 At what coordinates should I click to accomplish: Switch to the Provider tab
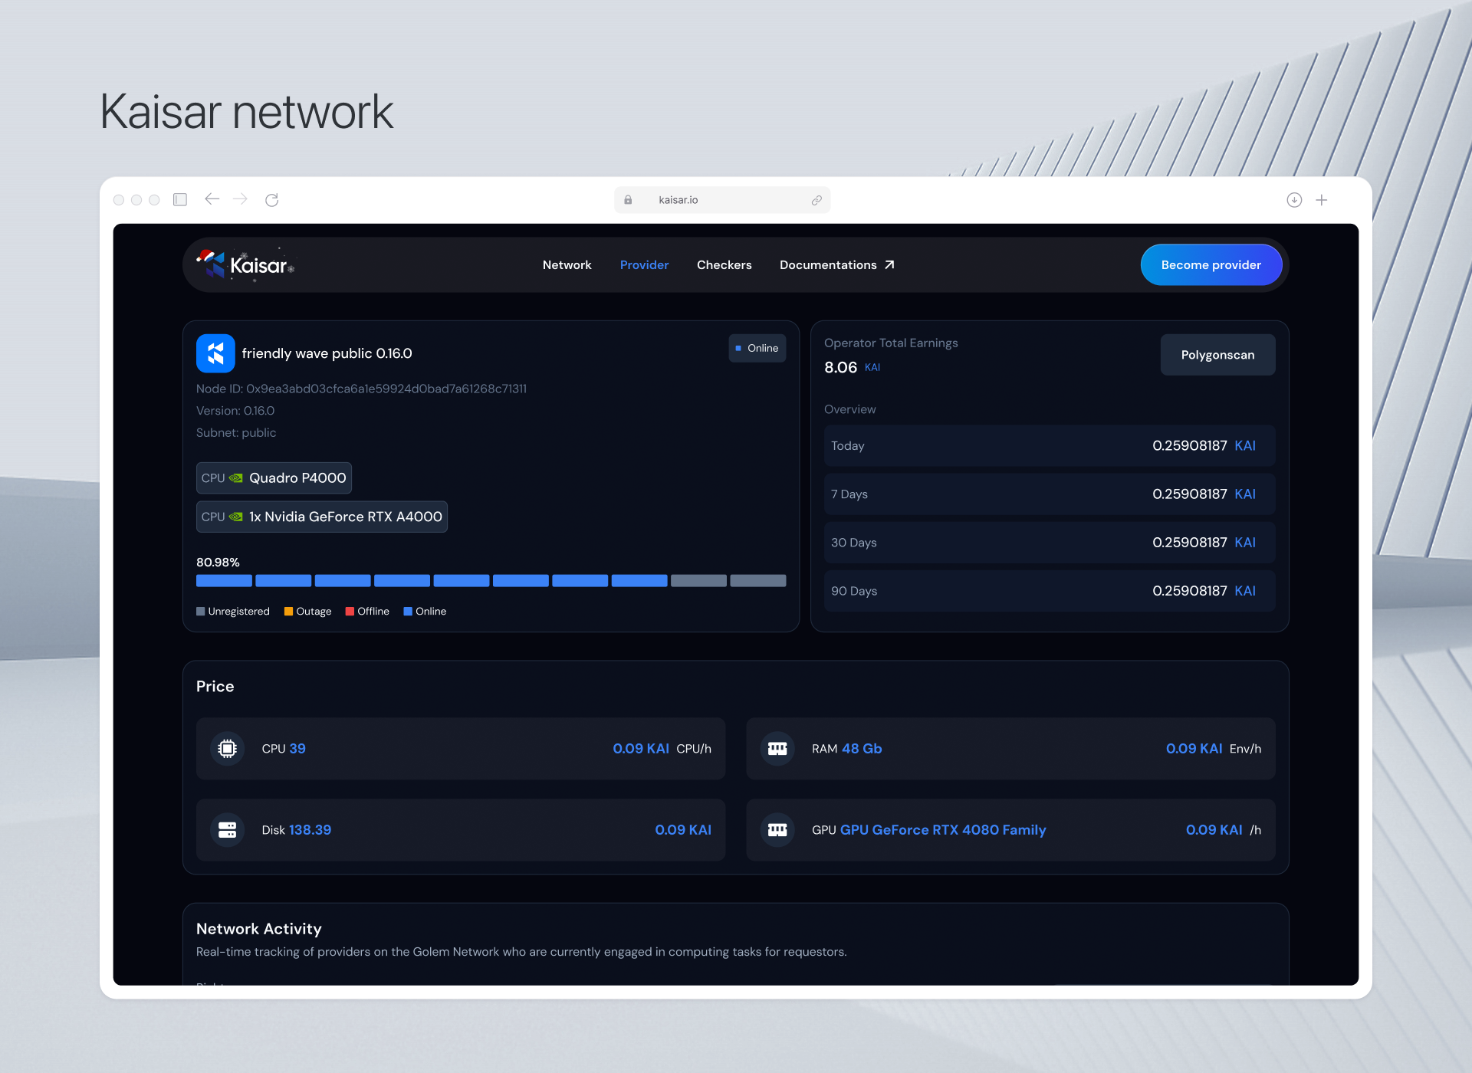point(644,265)
